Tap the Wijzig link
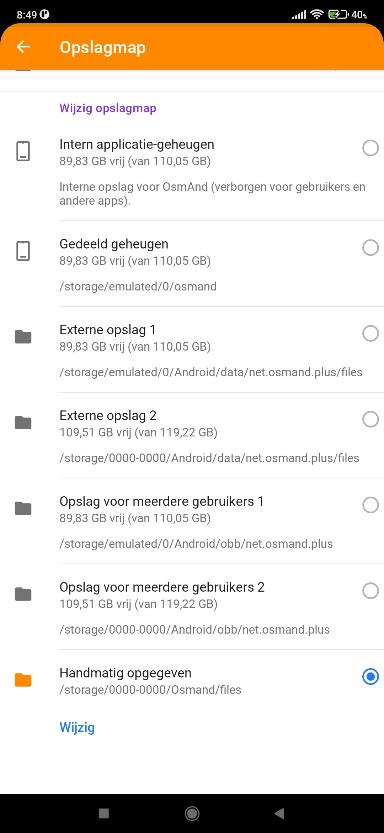 tap(77, 727)
